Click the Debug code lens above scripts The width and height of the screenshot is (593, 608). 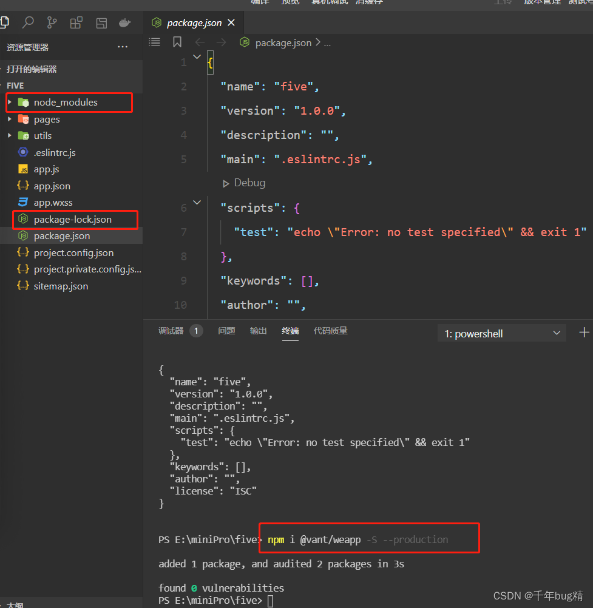(x=245, y=183)
